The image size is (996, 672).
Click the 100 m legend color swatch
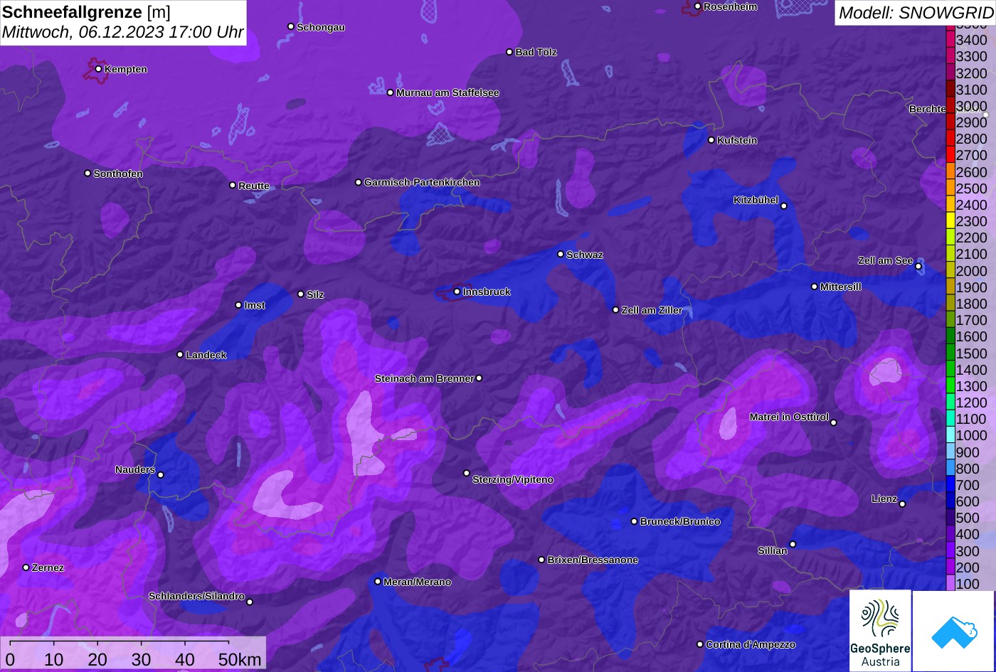950,583
